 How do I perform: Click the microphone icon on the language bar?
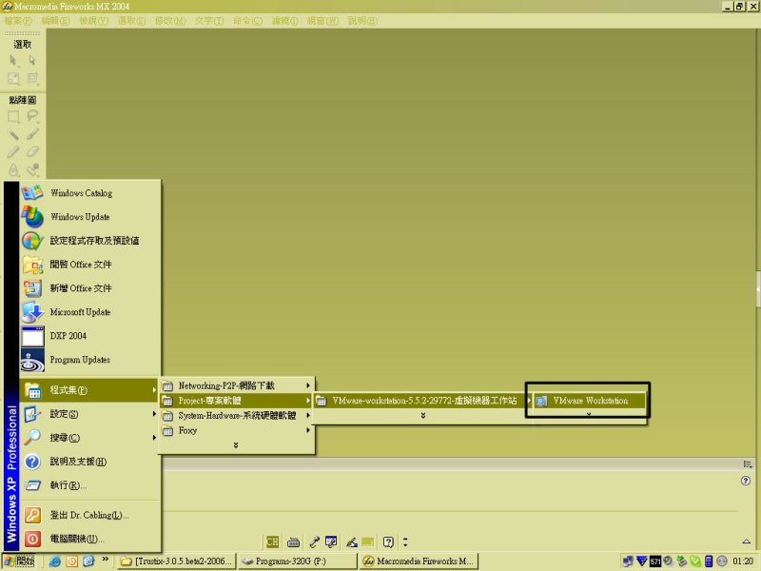[x=314, y=541]
